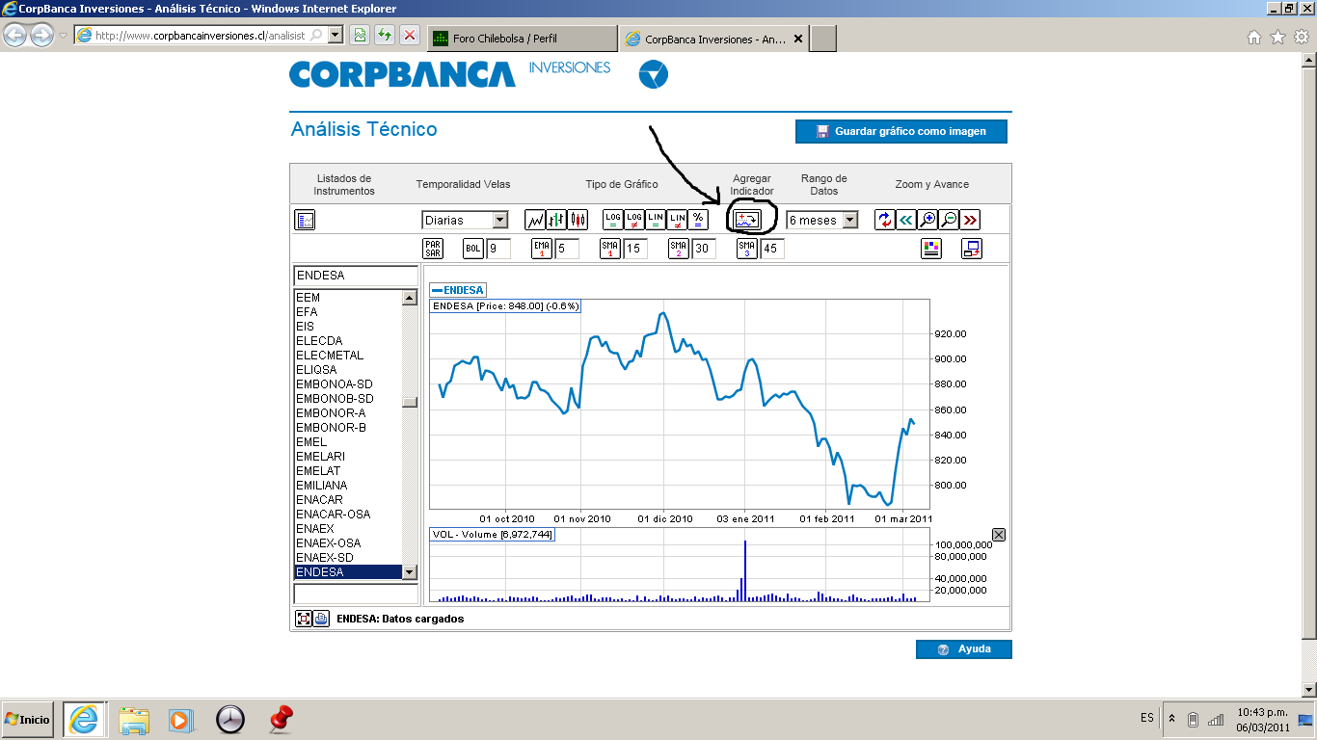Click the ENDESA search field
The height and width of the screenshot is (740, 1317).
356,276
